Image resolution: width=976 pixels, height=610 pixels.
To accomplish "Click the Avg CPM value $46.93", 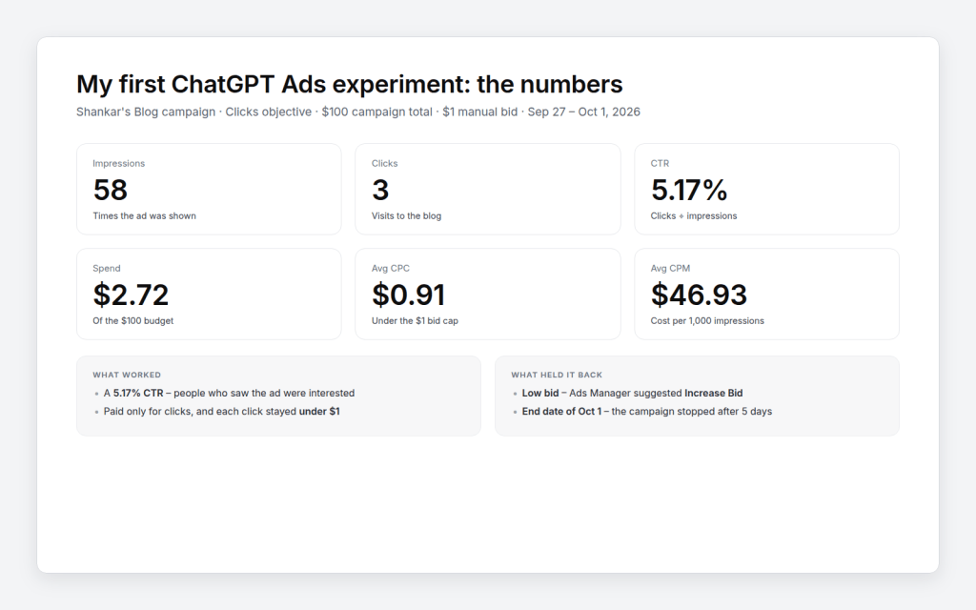I will (699, 295).
